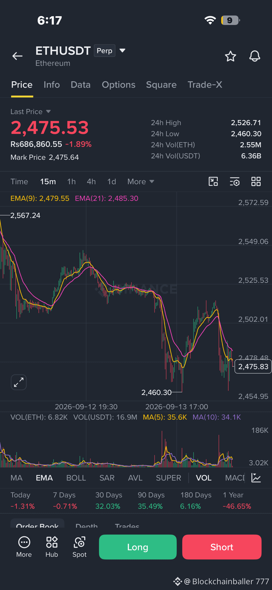
Task: Open indicator settings chart icon
Action: pos(256,478)
